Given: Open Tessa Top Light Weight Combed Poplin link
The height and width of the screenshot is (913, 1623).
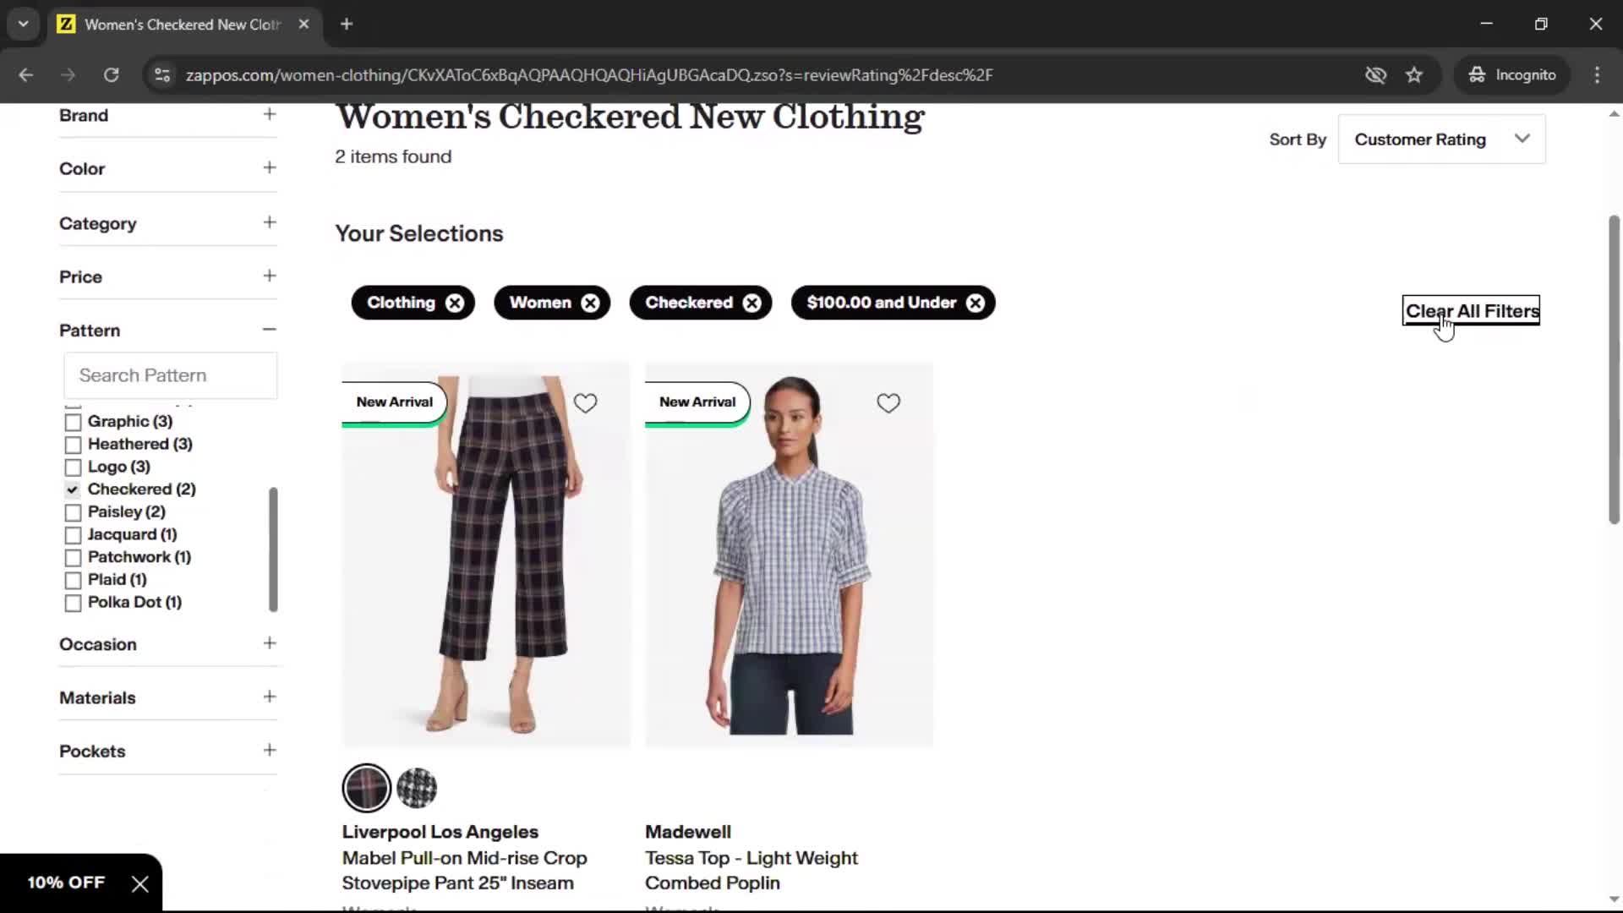Looking at the screenshot, I should 751,871.
